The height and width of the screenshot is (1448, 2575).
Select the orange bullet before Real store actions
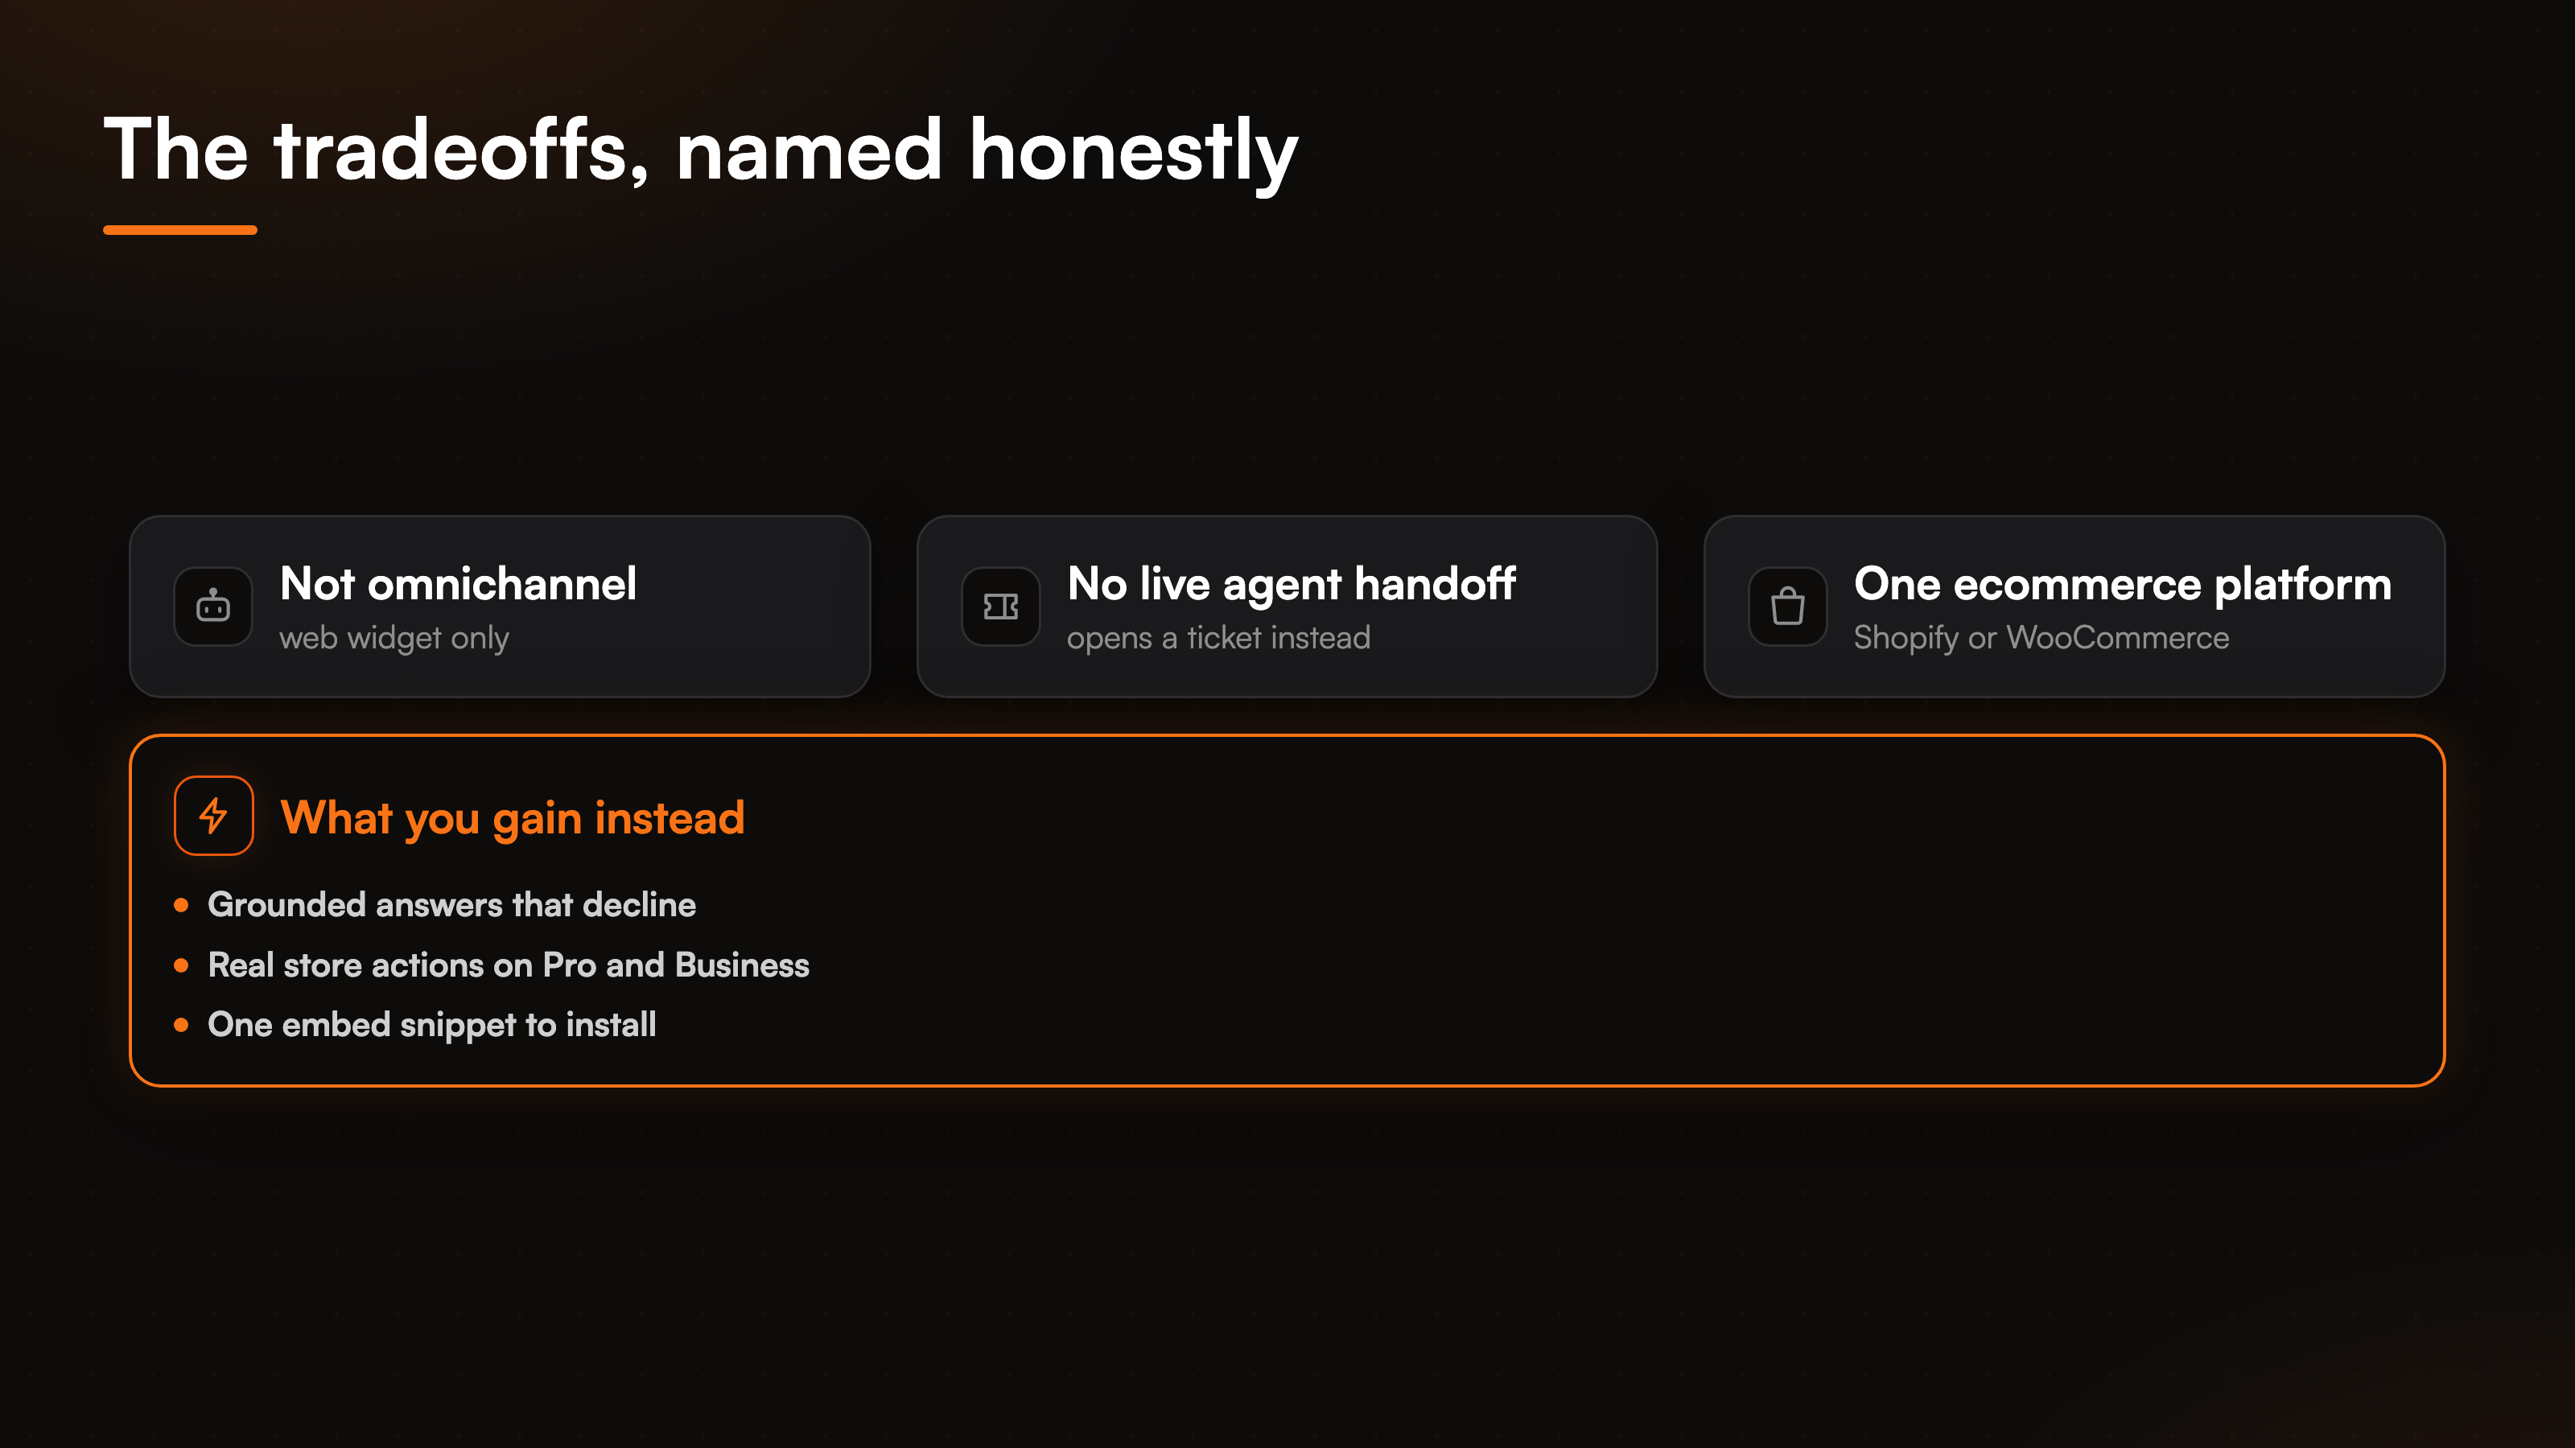181,965
